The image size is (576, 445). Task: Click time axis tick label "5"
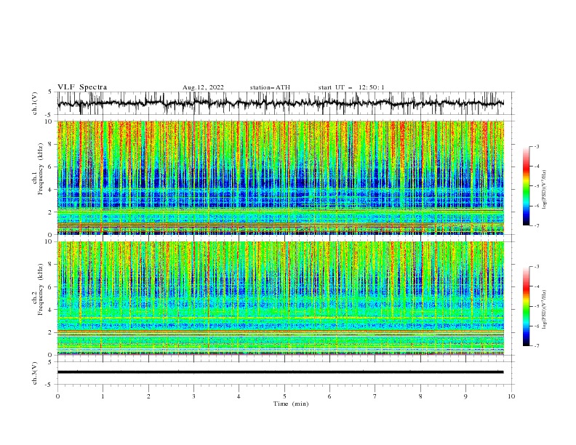tap(284, 396)
